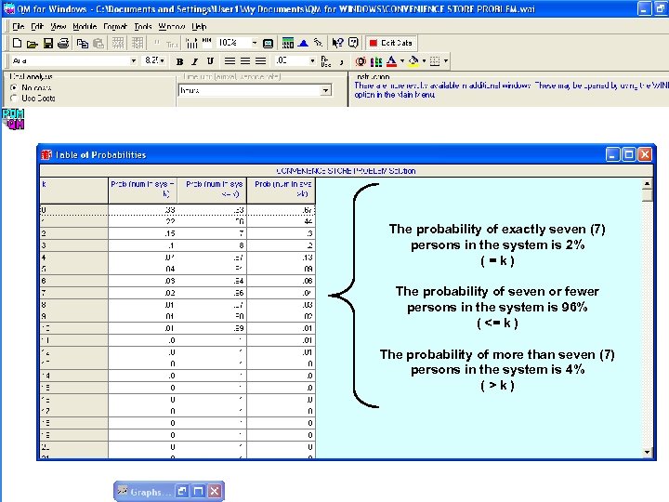Viewport: 669px width, 502px height.
Task: Click the Print icon
Action: [x=63, y=43]
